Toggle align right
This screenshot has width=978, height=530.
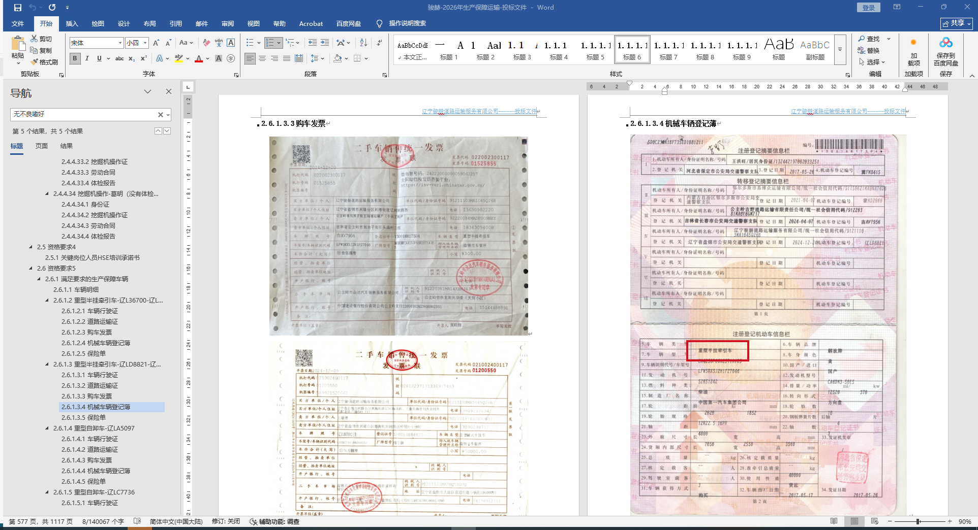pyautogui.click(x=274, y=58)
